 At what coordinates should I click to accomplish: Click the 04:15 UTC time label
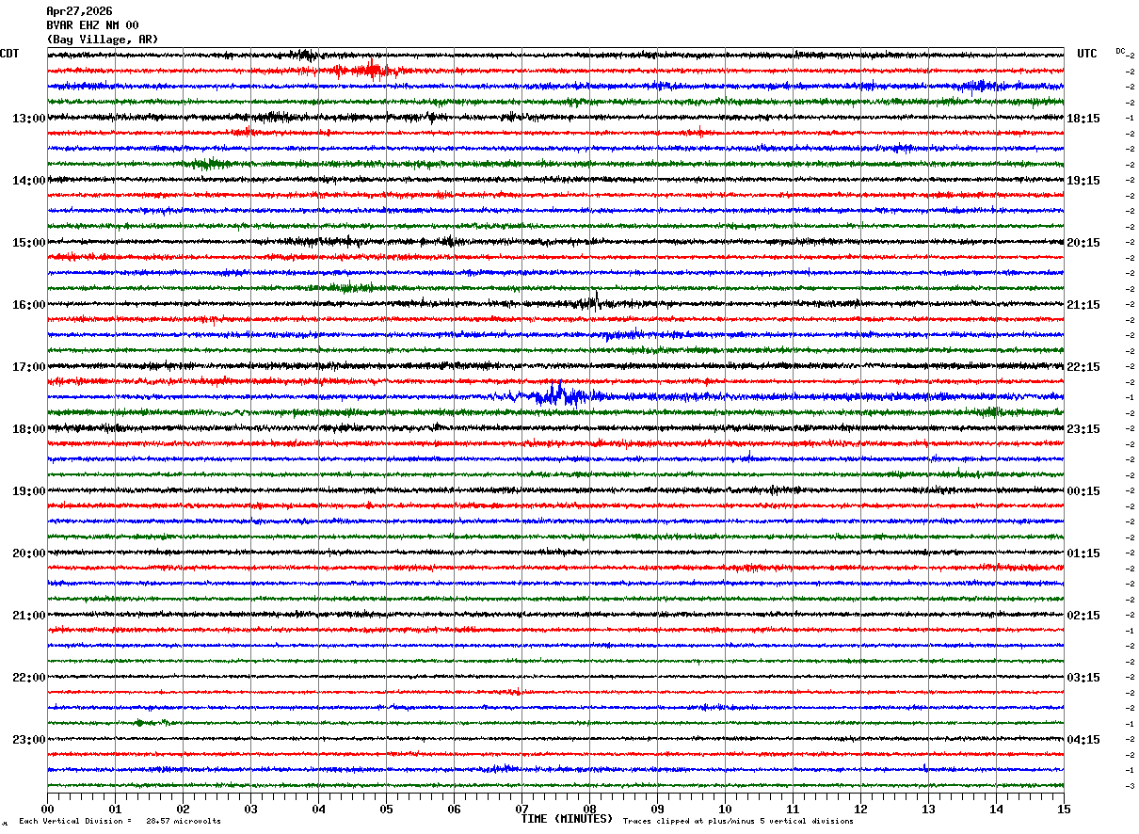coord(1083,739)
